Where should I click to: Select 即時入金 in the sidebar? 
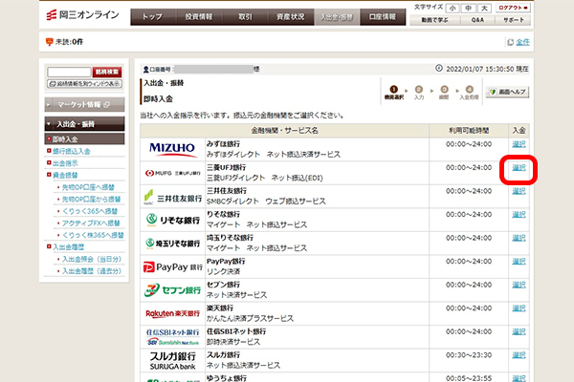[84, 138]
